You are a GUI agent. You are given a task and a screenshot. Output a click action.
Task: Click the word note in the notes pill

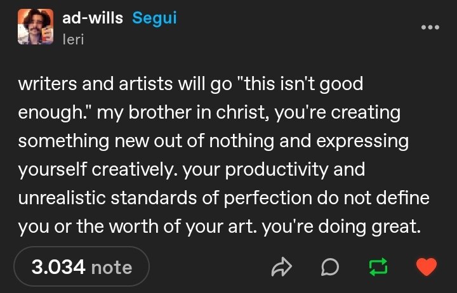click(x=112, y=268)
